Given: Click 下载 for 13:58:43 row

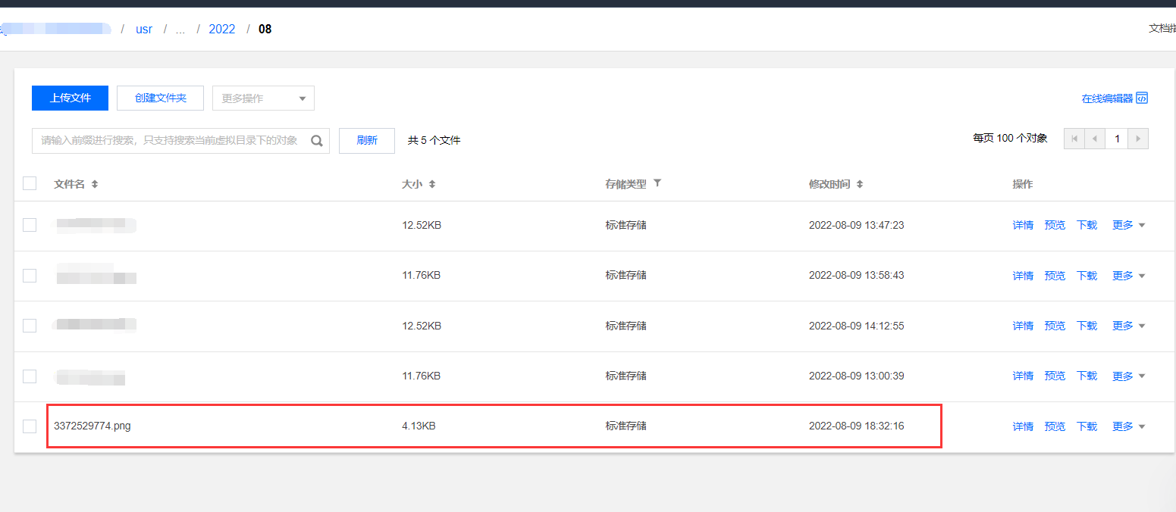Looking at the screenshot, I should 1087,276.
